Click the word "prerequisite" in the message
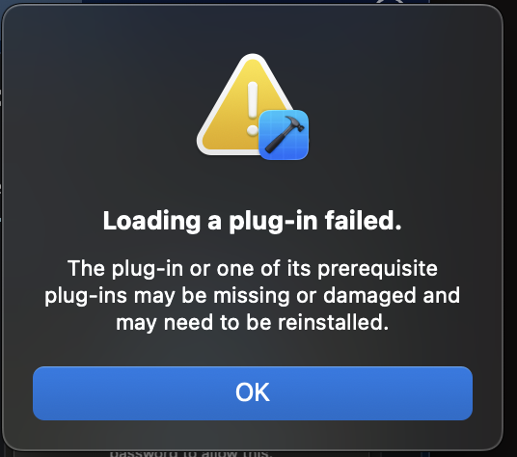 [x=377, y=269]
